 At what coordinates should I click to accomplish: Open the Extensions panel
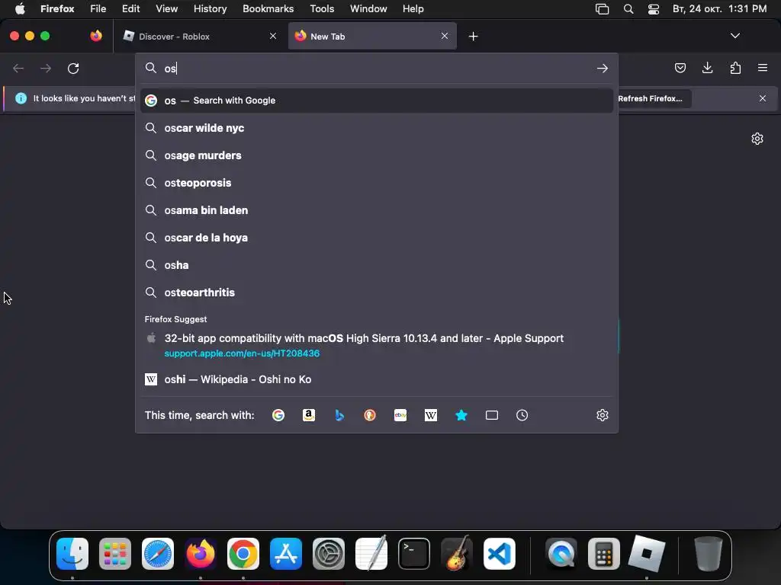pos(735,68)
